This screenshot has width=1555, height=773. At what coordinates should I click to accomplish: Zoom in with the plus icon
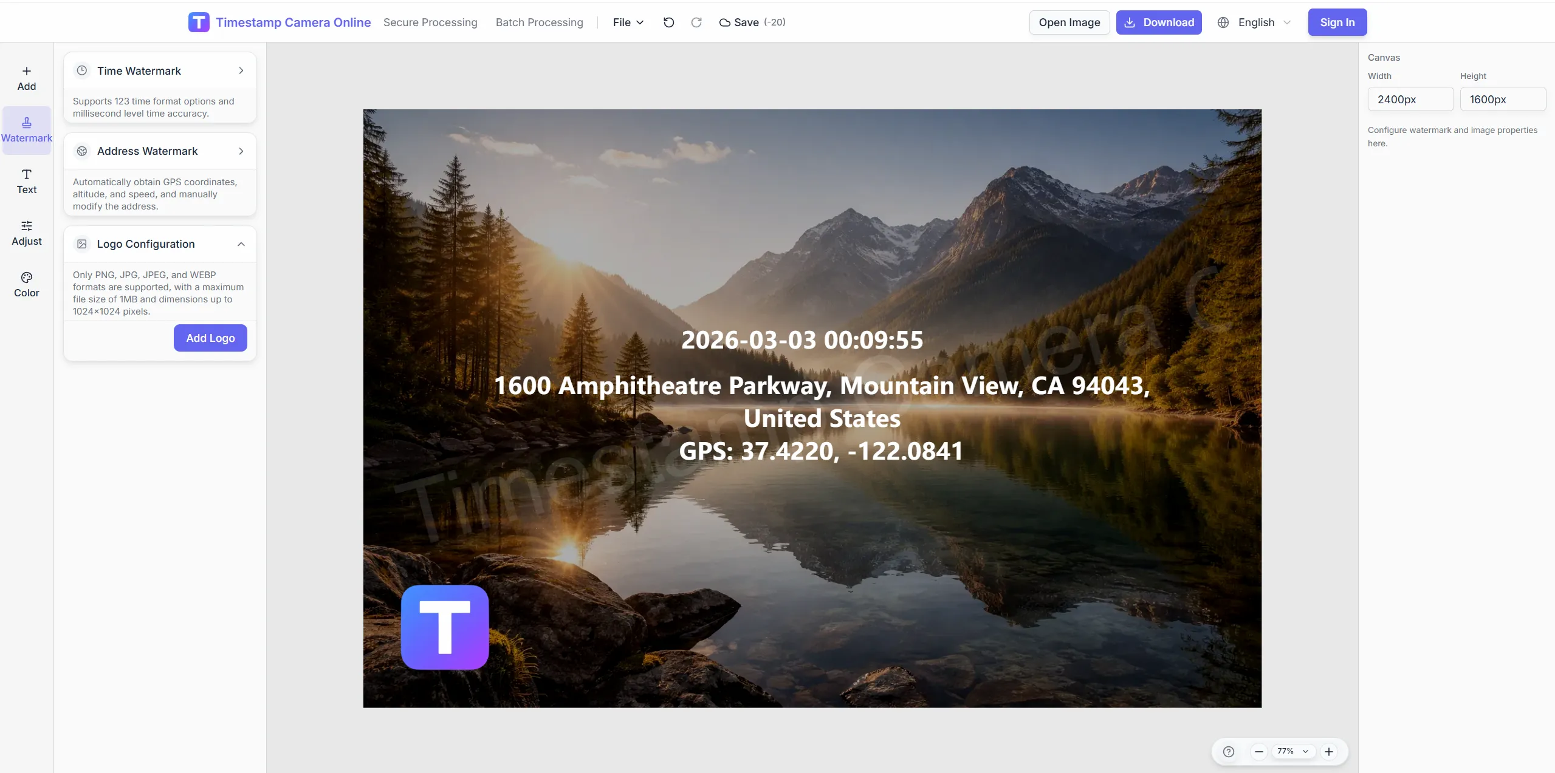1329,752
